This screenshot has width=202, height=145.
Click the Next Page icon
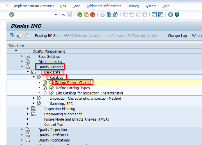click(138, 15)
